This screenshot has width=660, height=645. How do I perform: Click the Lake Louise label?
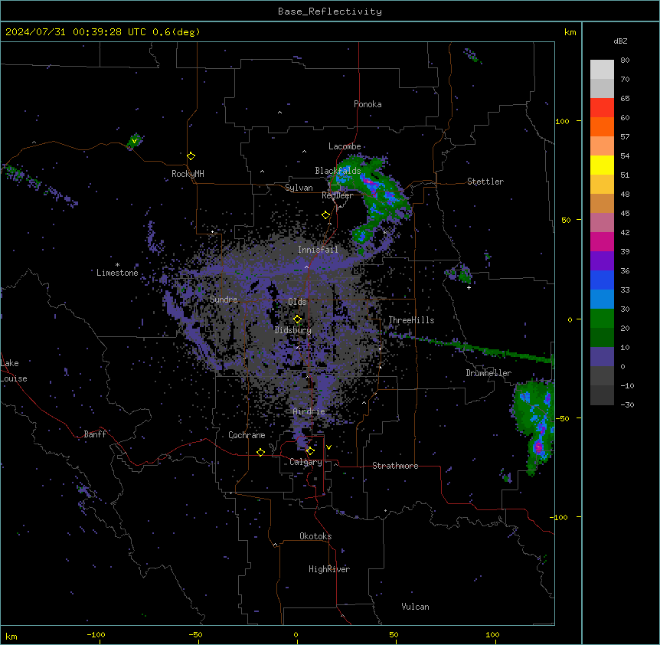14,371
